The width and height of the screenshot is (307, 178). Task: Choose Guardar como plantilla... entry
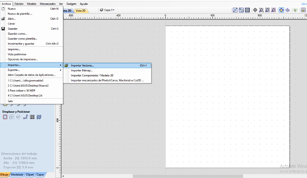[x=32, y=39]
